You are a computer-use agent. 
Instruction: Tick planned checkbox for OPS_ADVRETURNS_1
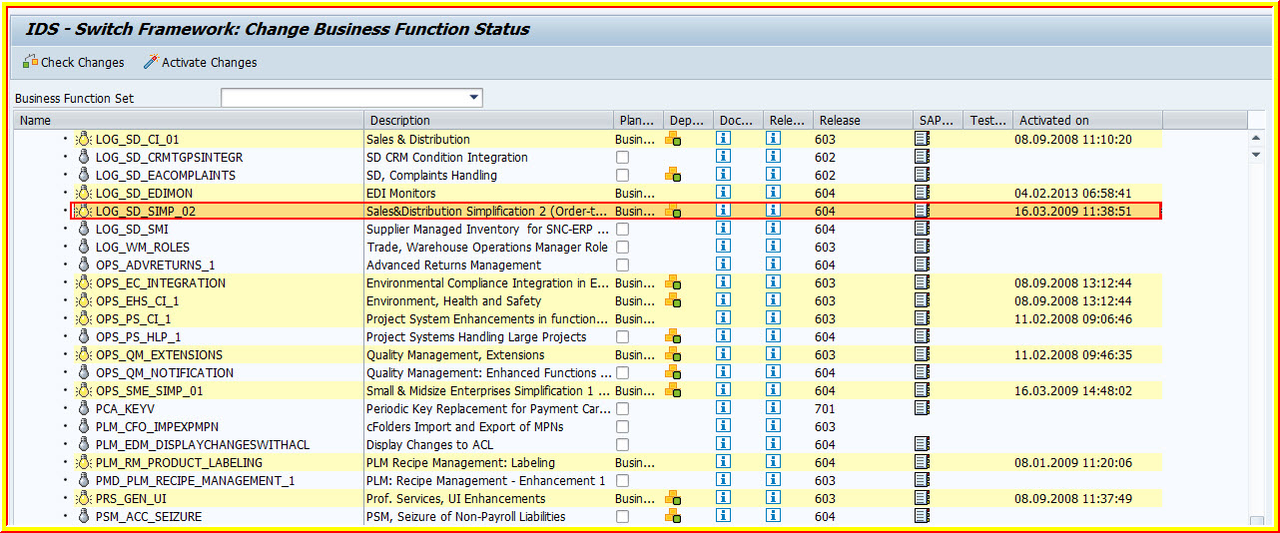623,266
